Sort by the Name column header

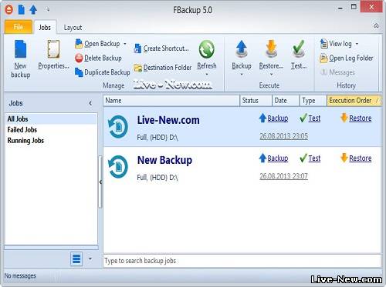171,101
